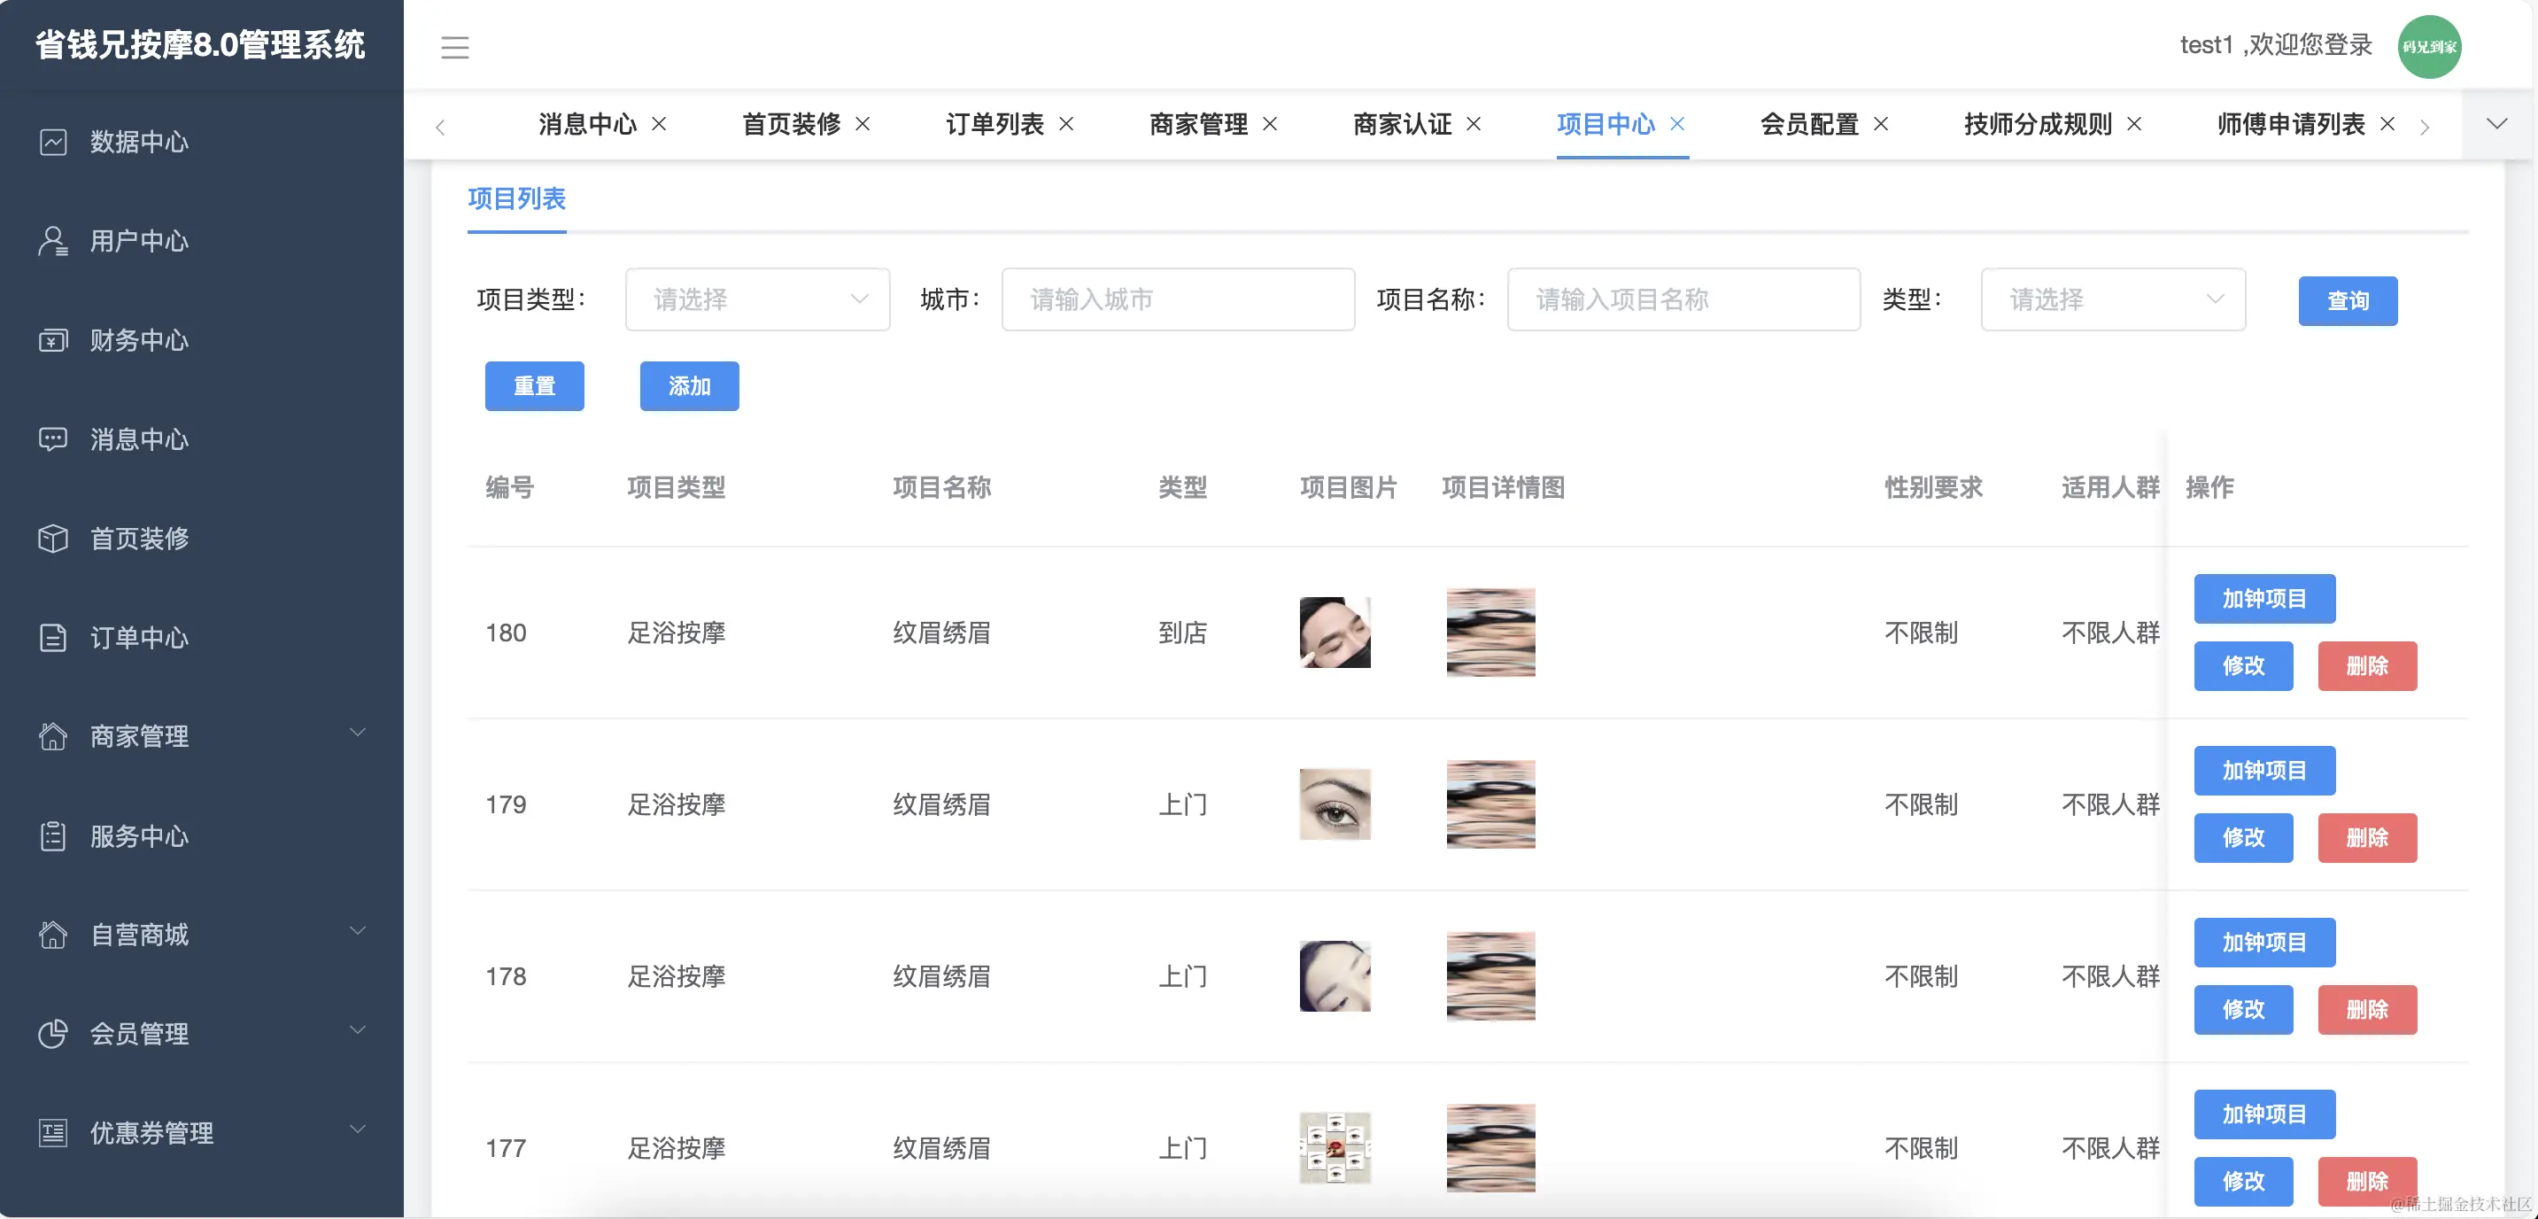Switch to the 商家认证 tab

[x=1401, y=124]
